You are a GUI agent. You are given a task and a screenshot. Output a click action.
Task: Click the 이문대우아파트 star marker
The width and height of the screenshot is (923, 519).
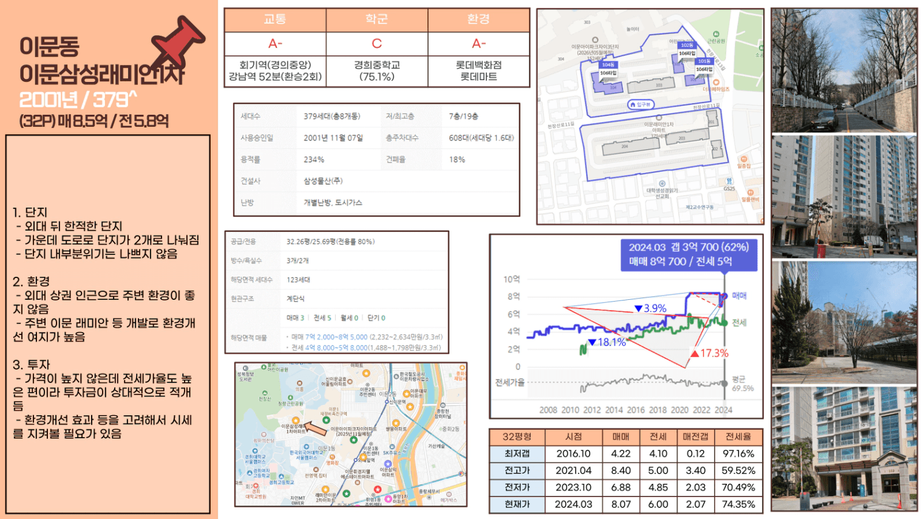407,394
